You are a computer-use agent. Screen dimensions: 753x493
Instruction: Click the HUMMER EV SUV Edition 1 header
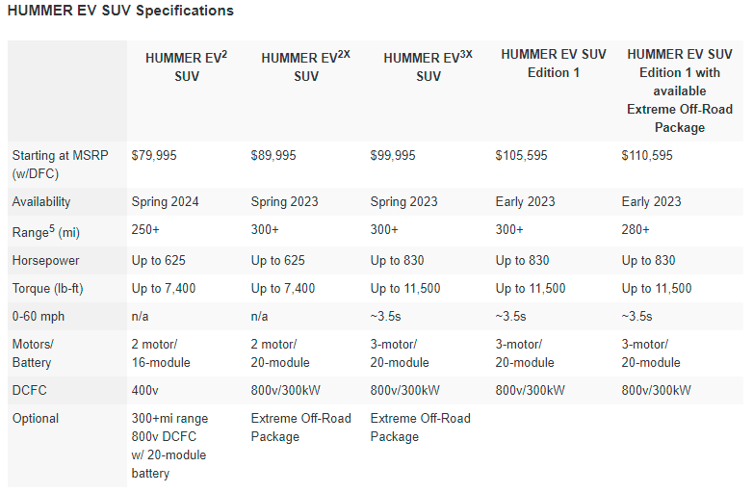point(554,64)
